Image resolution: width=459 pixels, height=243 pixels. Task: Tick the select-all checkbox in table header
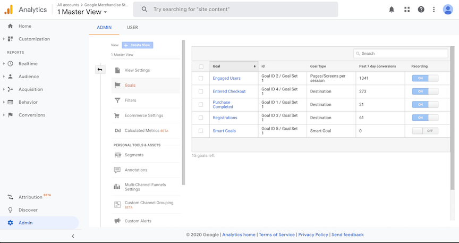[x=201, y=66]
